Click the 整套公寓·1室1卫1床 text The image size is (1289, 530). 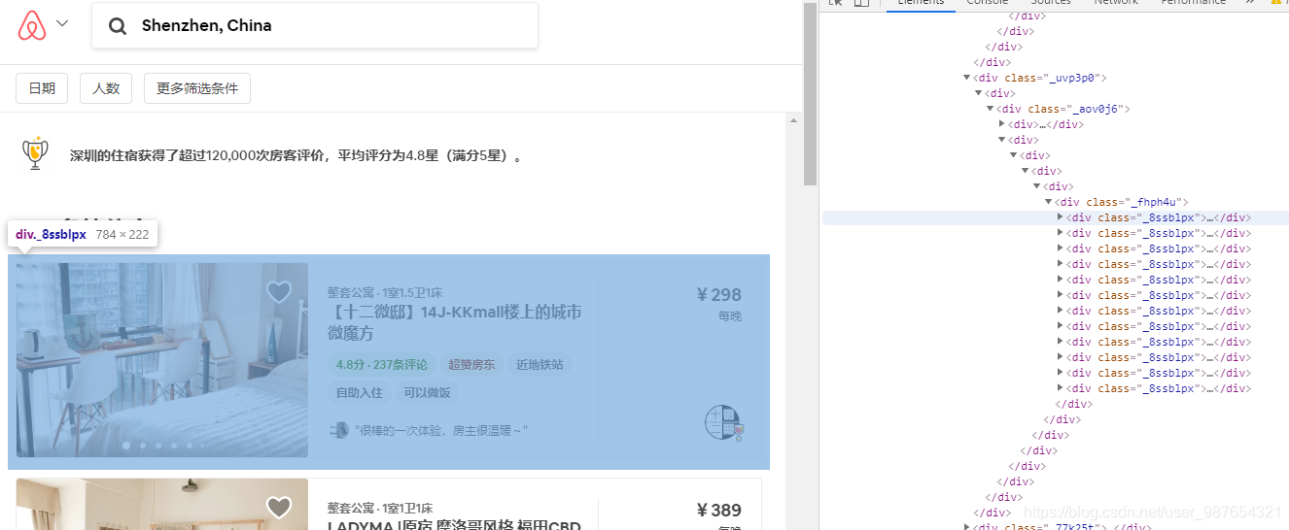(380, 508)
